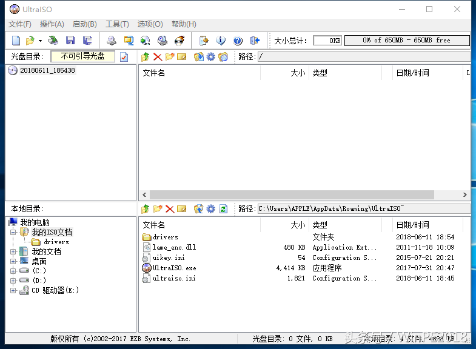
Task: Open the 帮助(H) menu
Action: click(x=184, y=24)
